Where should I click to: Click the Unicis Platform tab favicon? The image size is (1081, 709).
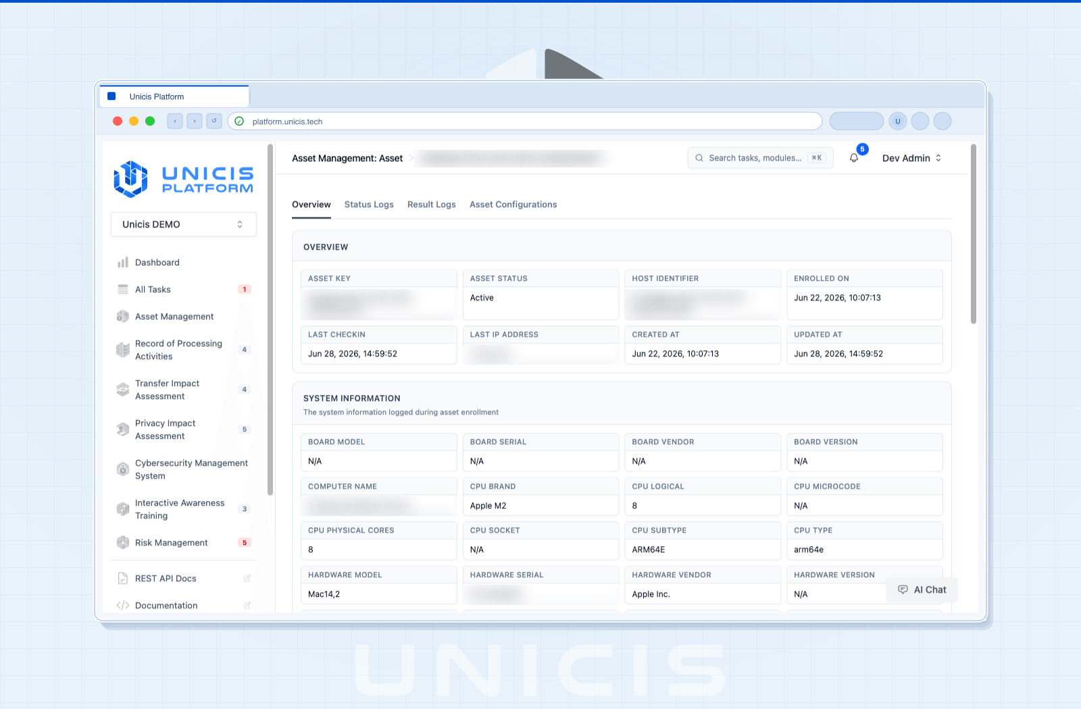(112, 97)
